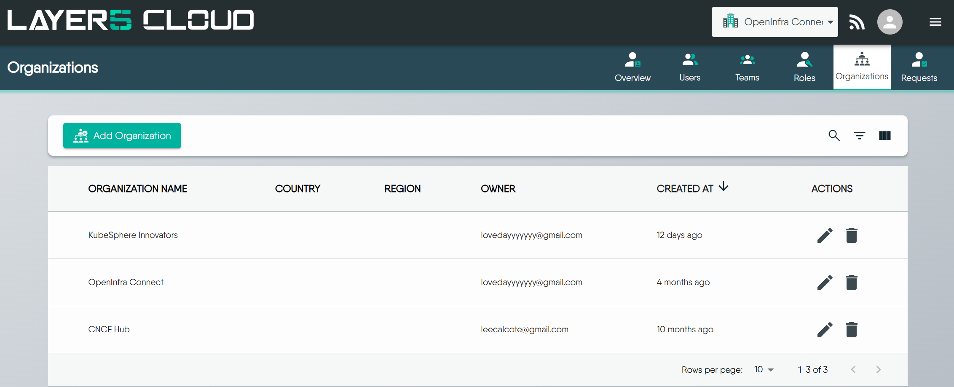
Task: Open the user profile avatar
Action: point(890,22)
